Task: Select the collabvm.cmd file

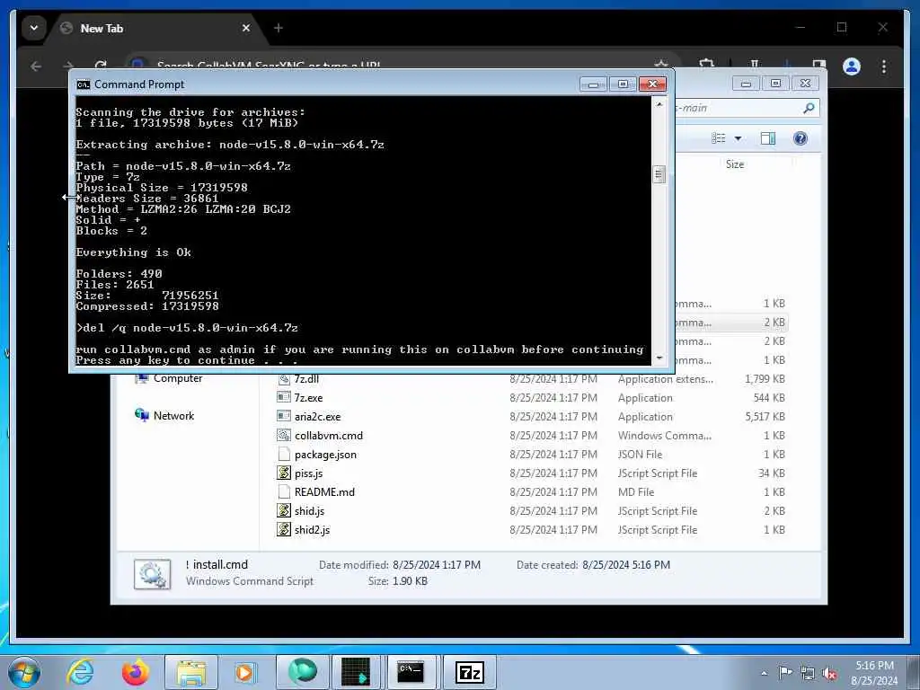Action: click(329, 435)
